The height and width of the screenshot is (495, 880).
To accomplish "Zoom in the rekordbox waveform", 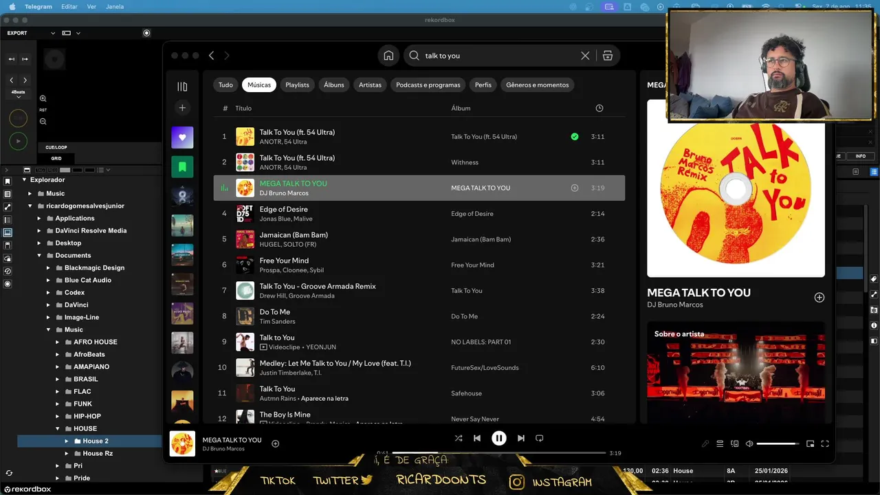I will pyautogui.click(x=43, y=99).
